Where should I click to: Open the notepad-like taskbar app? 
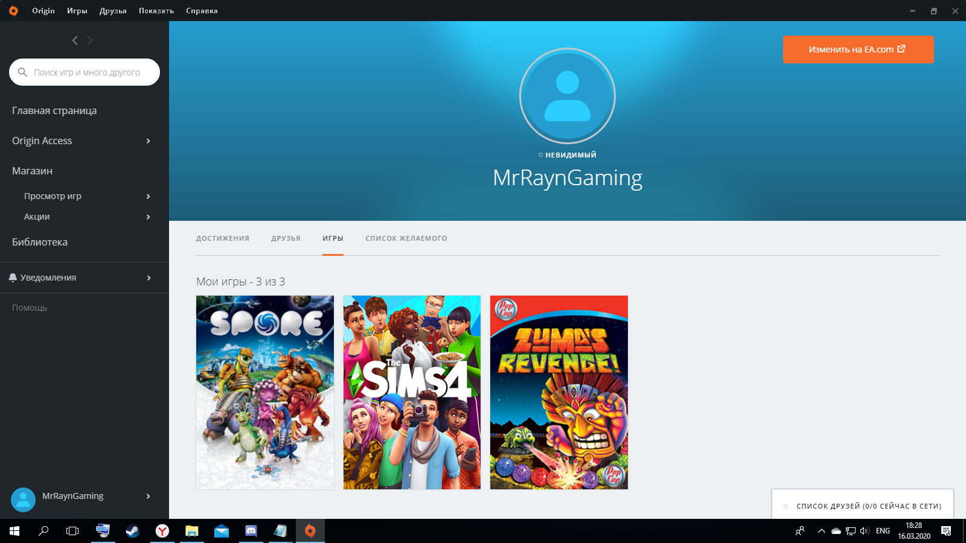click(x=280, y=531)
